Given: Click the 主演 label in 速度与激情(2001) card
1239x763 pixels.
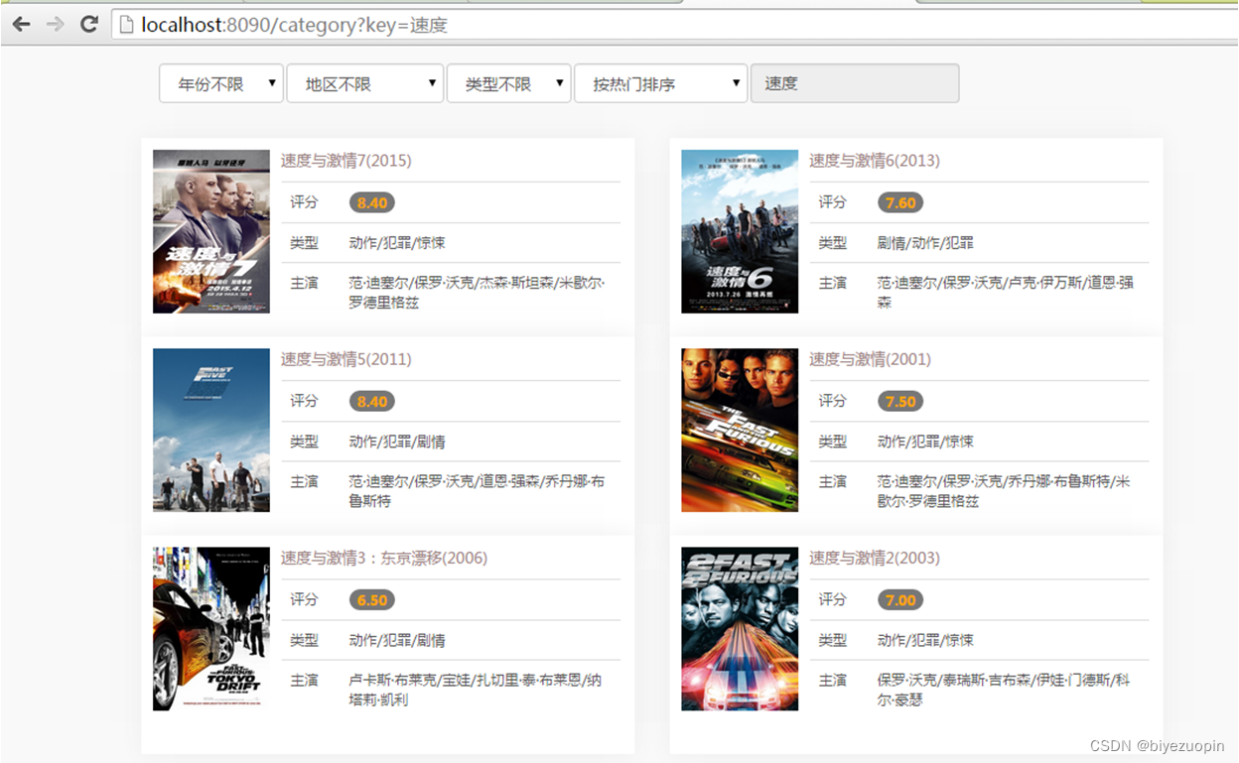Looking at the screenshot, I should [832, 481].
